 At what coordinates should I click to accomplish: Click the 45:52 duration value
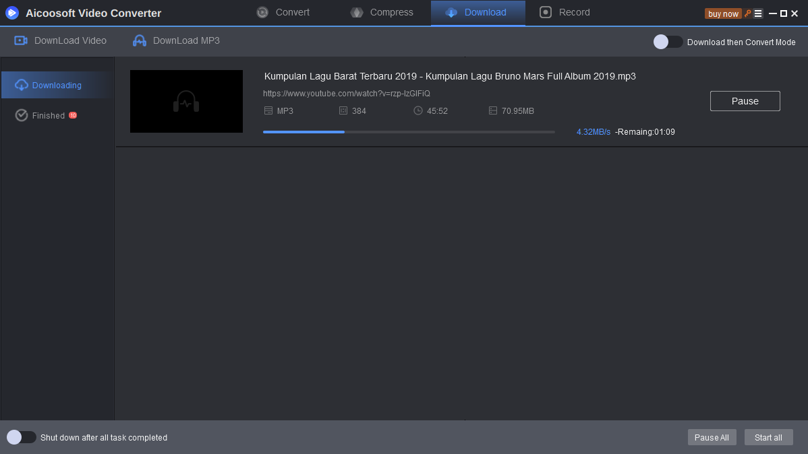pos(437,110)
